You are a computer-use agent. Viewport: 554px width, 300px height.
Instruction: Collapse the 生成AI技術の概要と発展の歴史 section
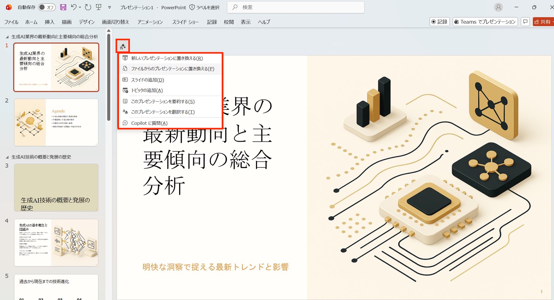(7, 157)
